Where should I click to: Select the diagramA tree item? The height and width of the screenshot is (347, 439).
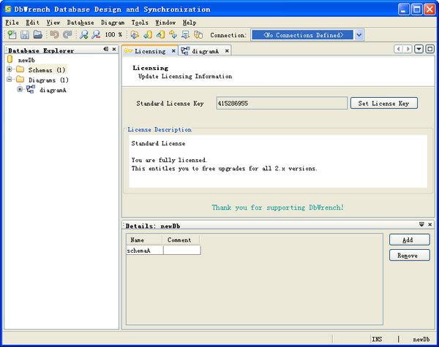(x=53, y=90)
